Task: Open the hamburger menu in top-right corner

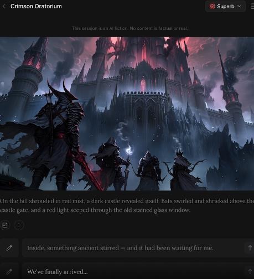Action: pyautogui.click(x=252, y=6)
